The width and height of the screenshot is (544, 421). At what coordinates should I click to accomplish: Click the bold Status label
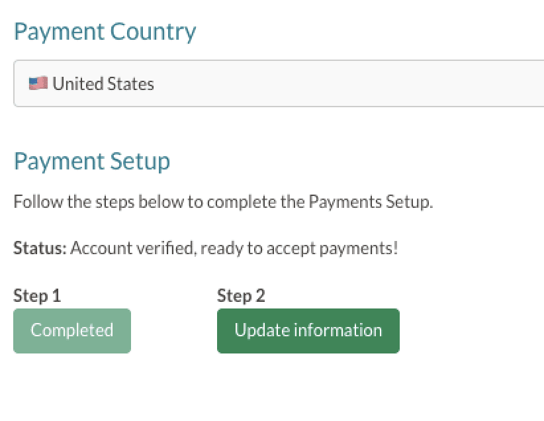point(40,249)
